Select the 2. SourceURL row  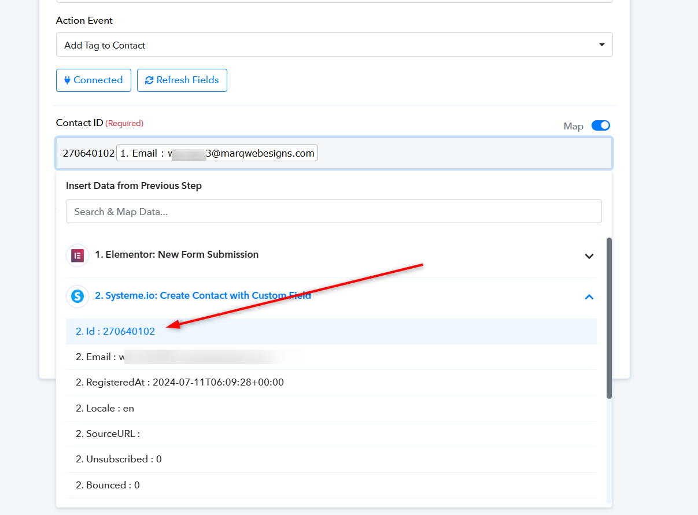pos(331,434)
